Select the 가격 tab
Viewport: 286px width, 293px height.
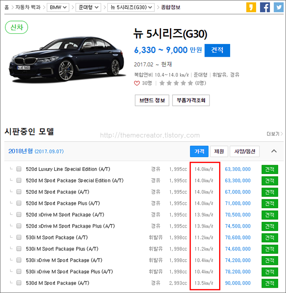199,152
